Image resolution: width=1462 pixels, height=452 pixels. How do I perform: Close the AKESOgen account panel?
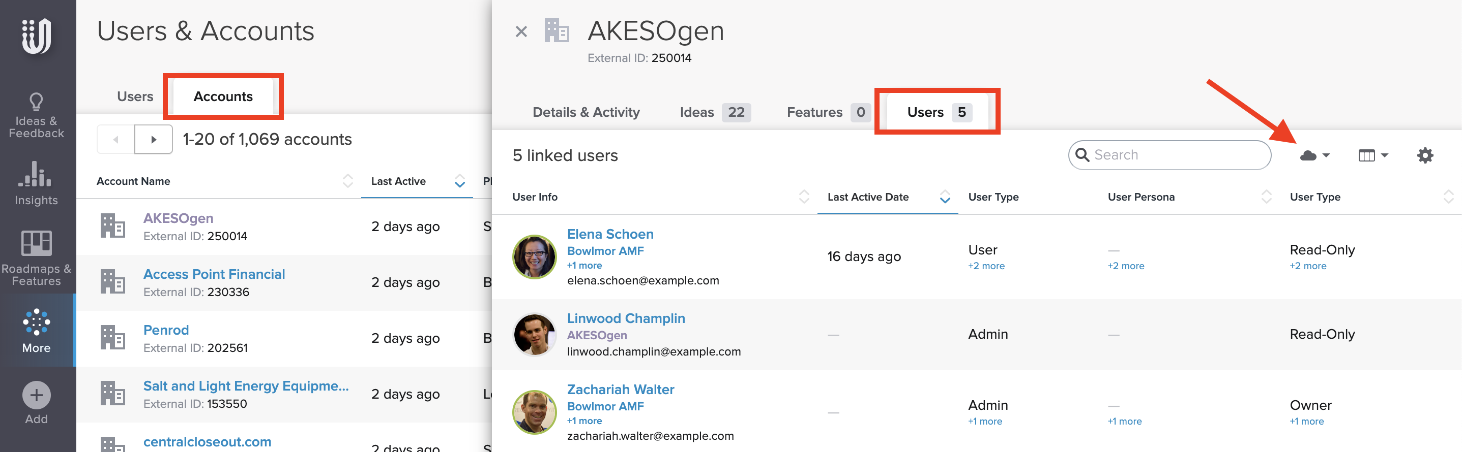[x=520, y=31]
